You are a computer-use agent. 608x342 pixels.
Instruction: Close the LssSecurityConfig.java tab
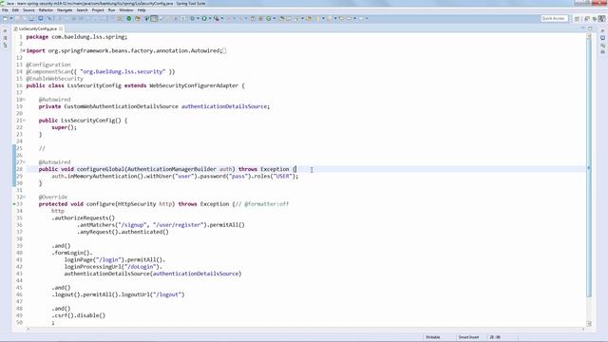61,28
